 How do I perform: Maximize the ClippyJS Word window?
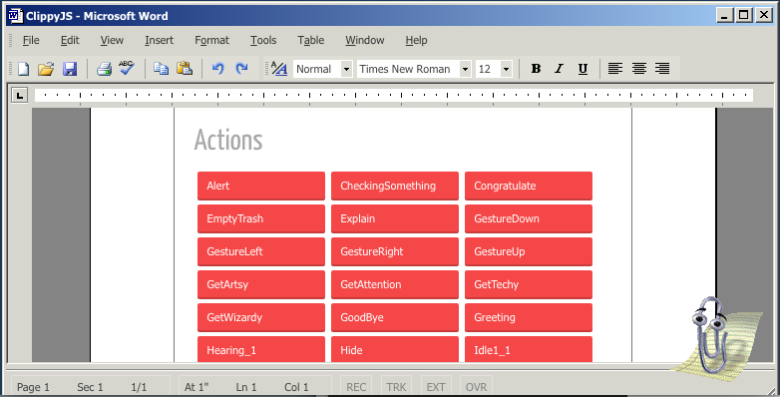pyautogui.click(x=744, y=15)
